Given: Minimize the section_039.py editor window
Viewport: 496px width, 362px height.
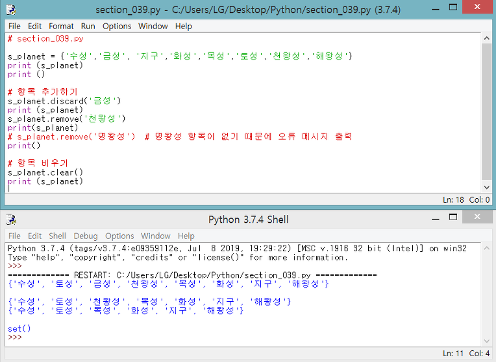Looking at the screenshot, I should (x=436, y=9).
